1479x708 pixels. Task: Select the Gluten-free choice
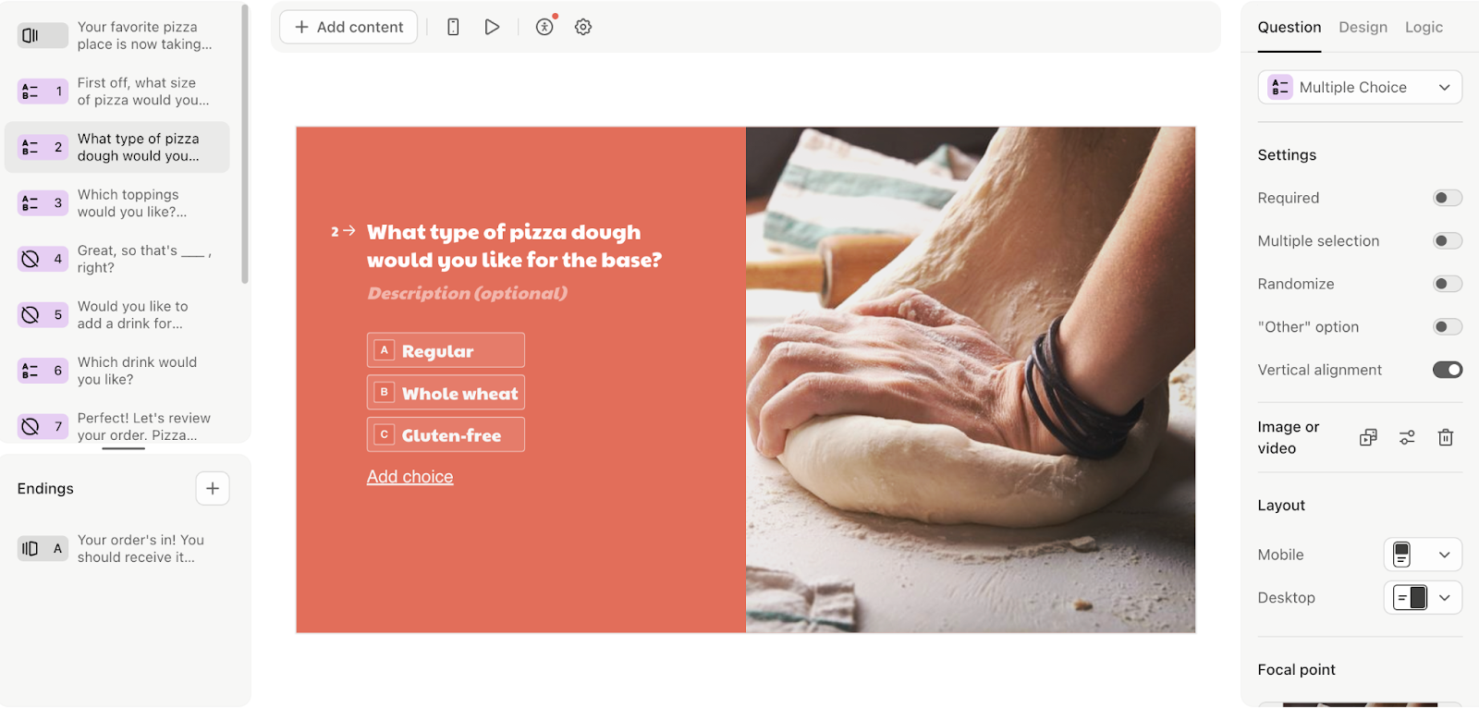click(446, 434)
